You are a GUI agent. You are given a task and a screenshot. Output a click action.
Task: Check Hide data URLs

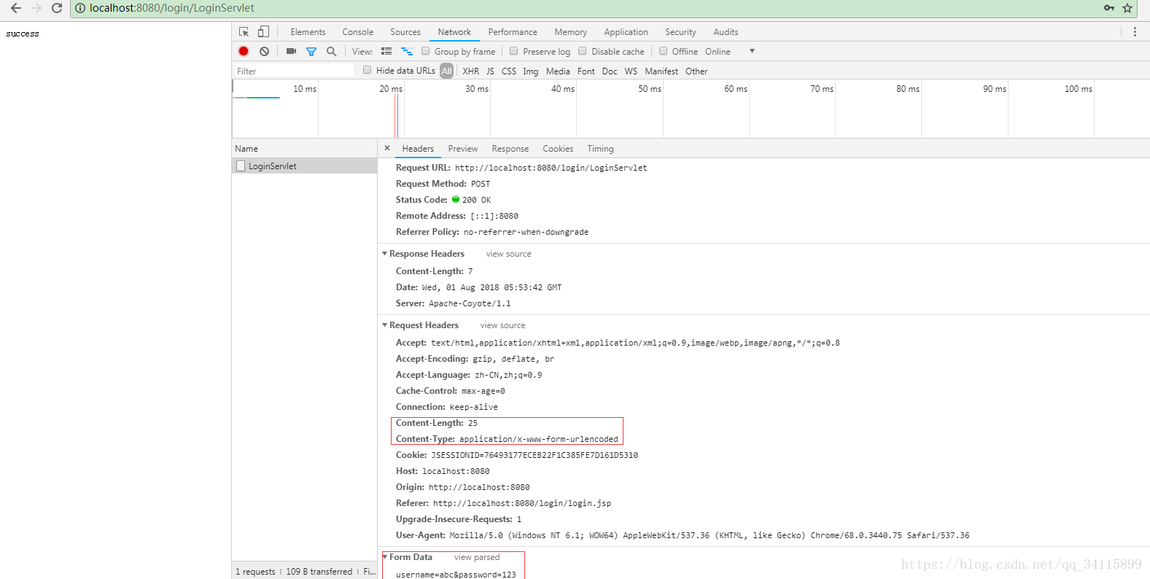(368, 70)
